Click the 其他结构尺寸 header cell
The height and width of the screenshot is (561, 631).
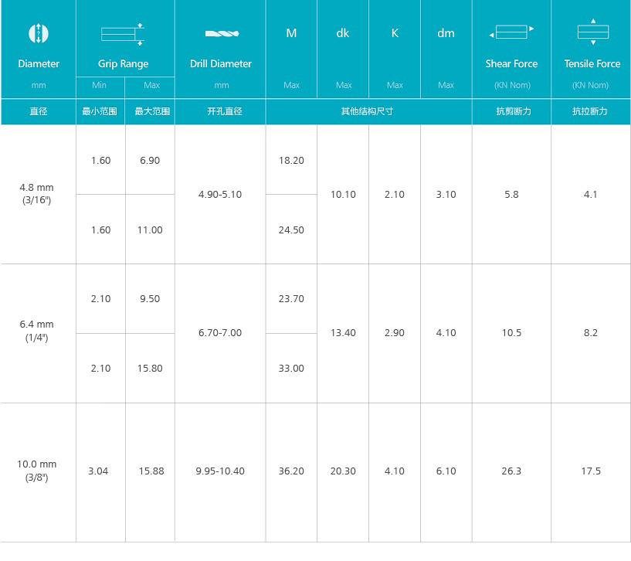368,111
